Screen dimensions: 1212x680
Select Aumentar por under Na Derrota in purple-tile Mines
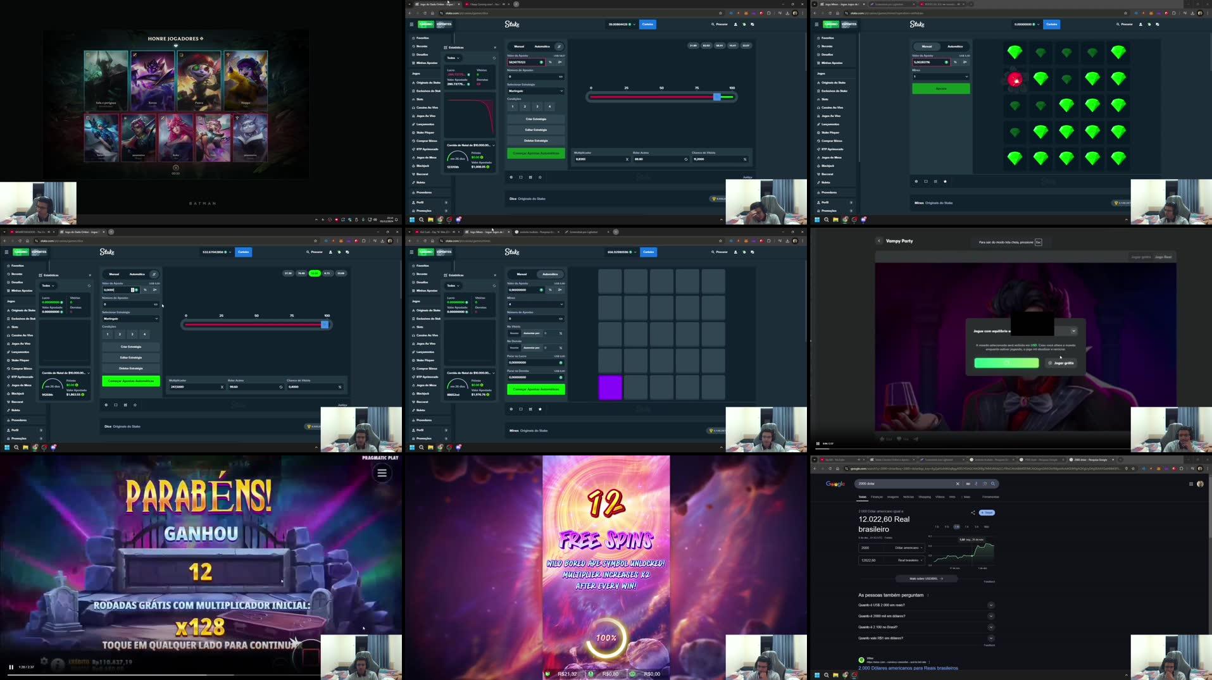532,347
